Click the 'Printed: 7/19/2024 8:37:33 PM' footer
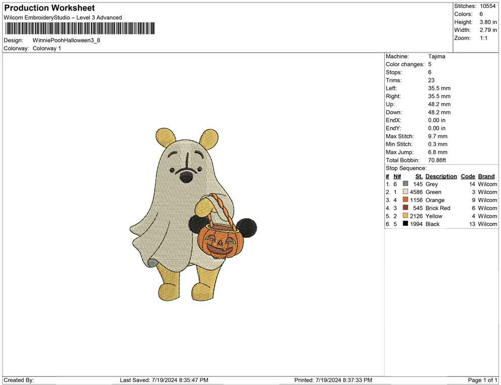501x385 pixels. click(x=333, y=380)
